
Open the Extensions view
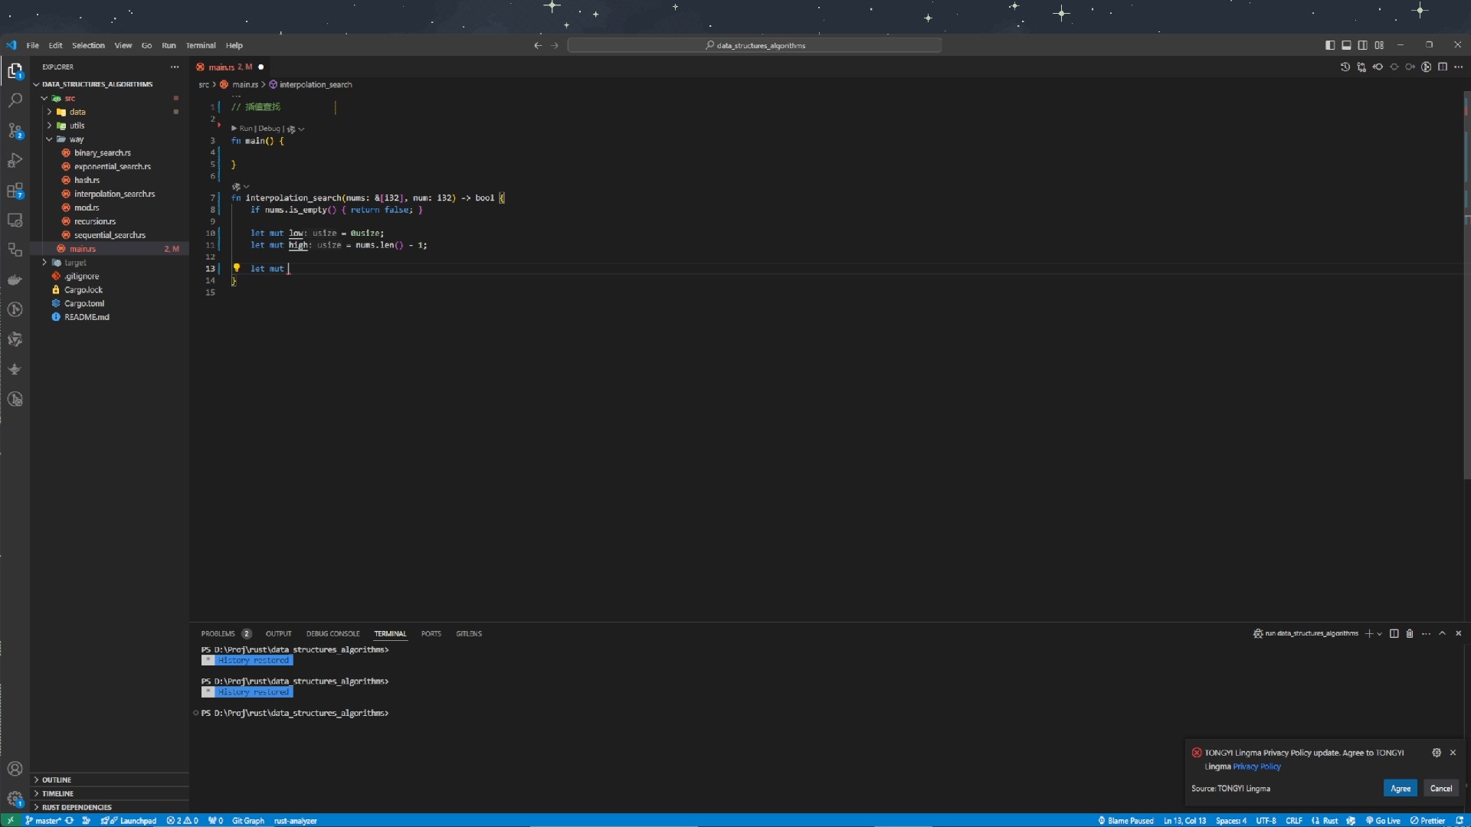[15, 190]
